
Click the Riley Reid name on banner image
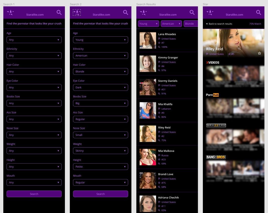(215, 49)
